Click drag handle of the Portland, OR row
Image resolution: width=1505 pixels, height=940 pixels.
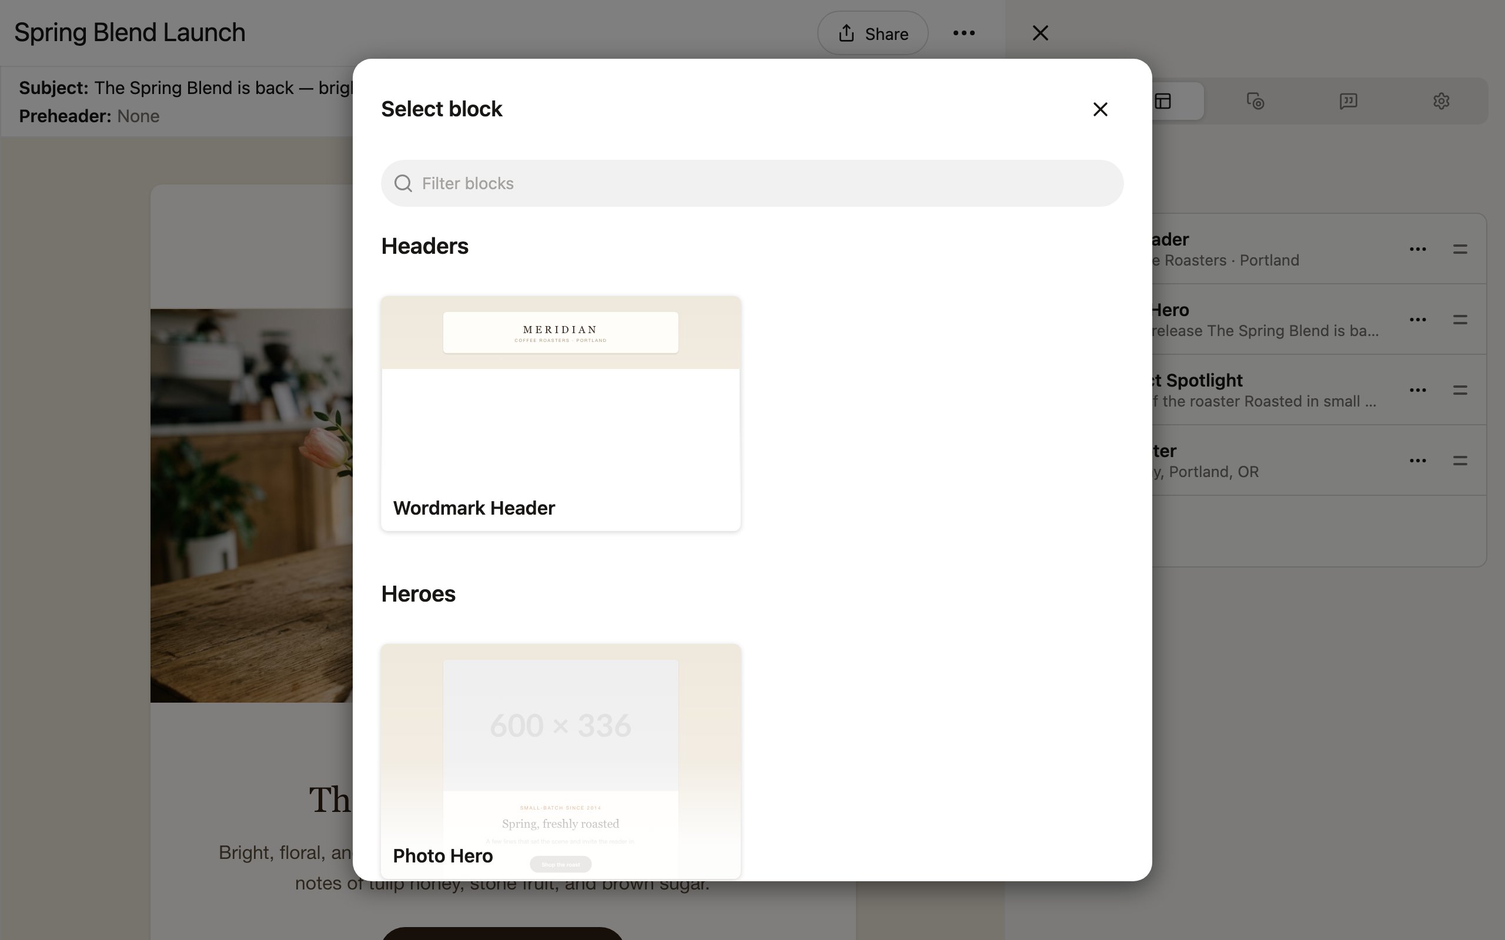pos(1460,461)
